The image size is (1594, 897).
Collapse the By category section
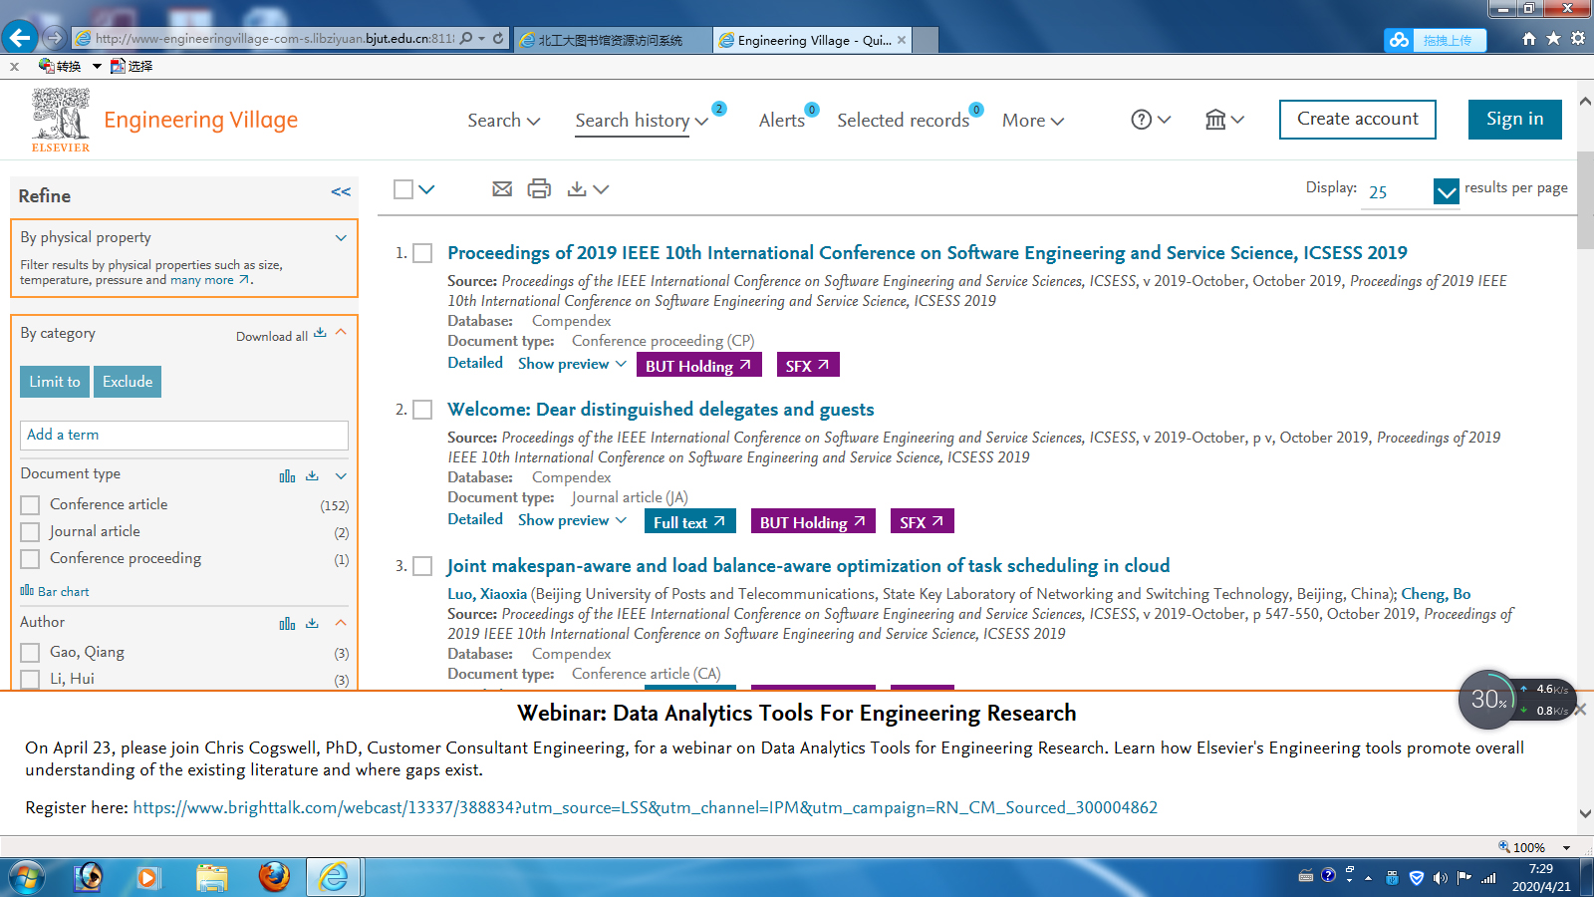(x=341, y=332)
